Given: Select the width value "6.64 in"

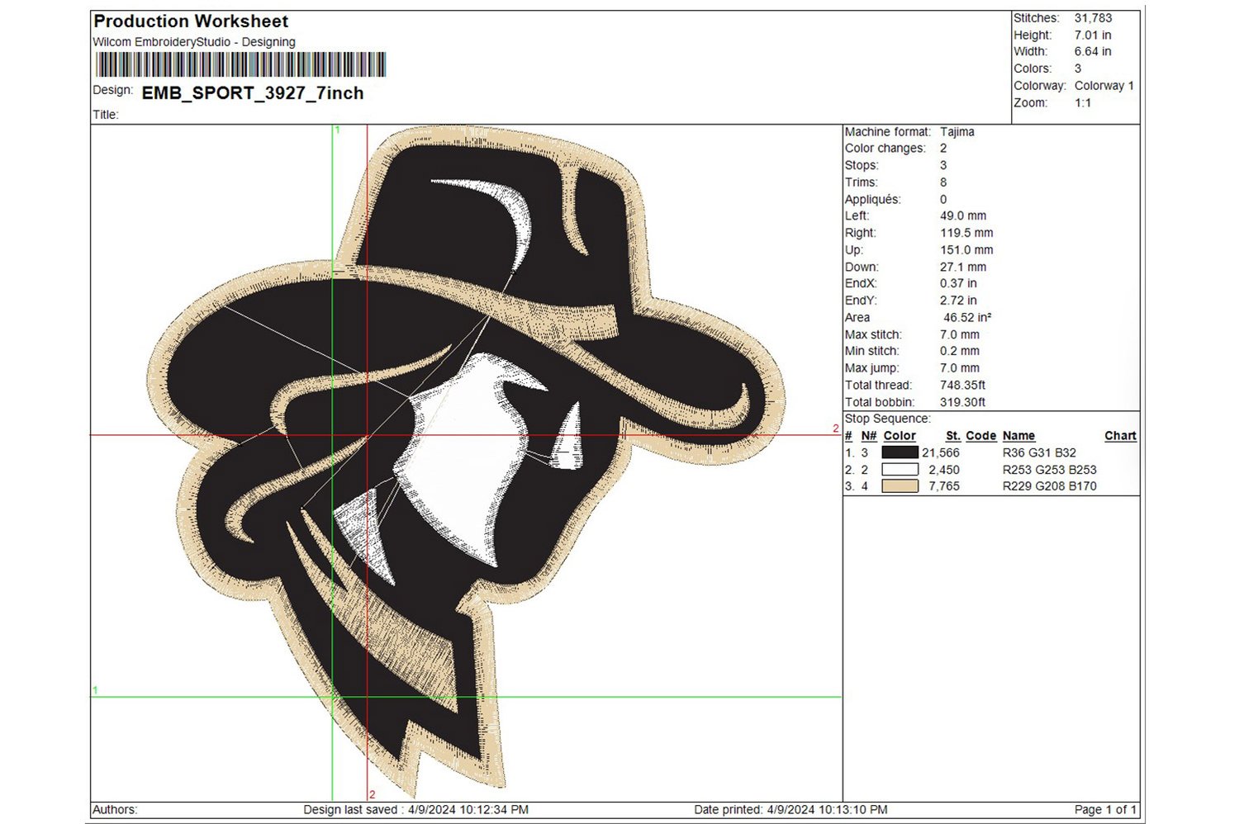Looking at the screenshot, I should click(1093, 51).
